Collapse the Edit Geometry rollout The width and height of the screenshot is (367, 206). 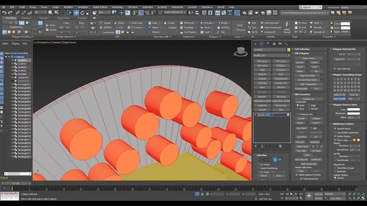point(302,94)
